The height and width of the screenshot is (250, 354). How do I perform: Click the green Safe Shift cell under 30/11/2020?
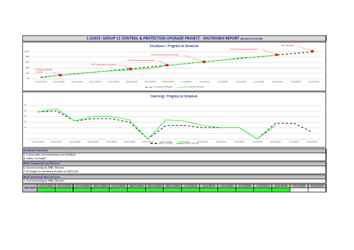172,190
